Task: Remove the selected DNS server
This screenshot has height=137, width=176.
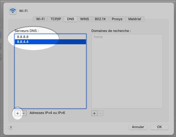Action: click(24, 113)
